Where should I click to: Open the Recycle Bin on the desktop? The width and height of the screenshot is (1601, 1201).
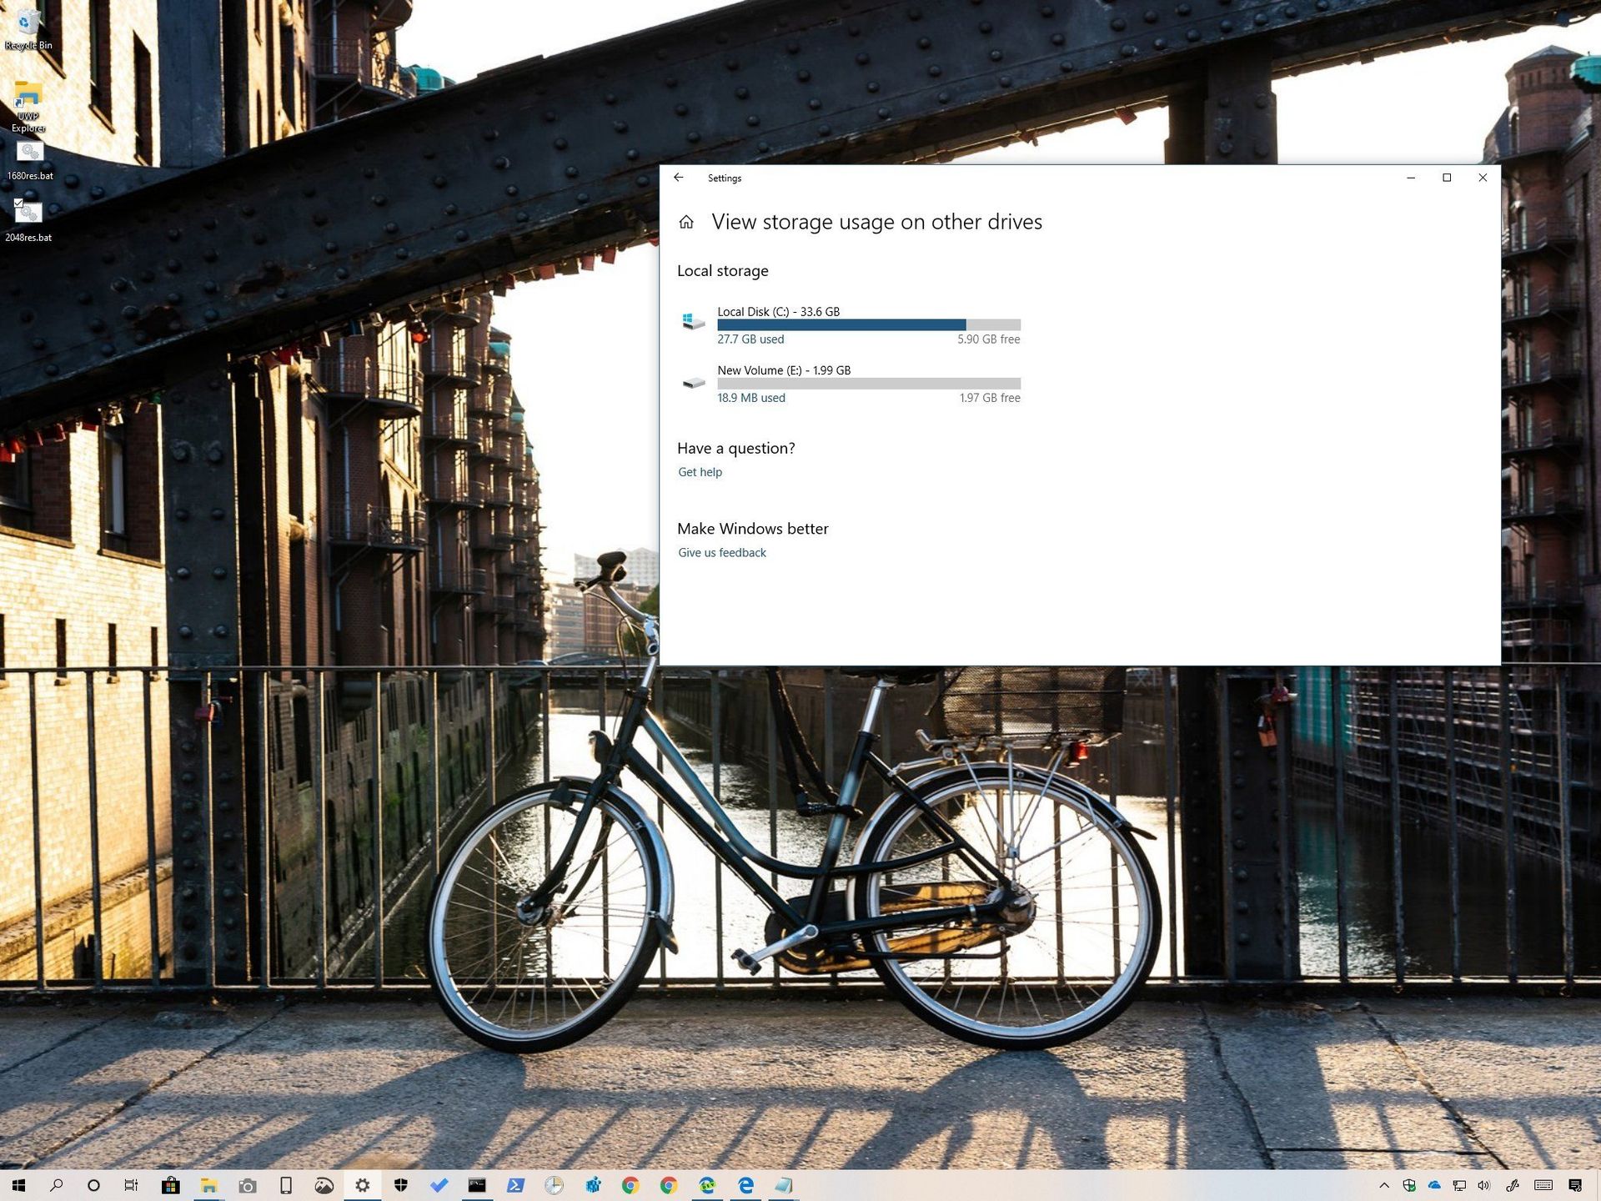28,25
